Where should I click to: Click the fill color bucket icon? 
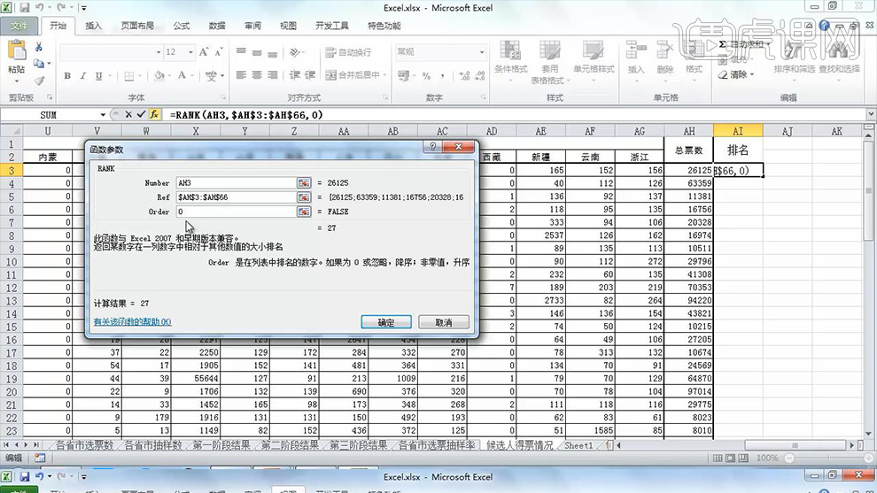point(159,75)
